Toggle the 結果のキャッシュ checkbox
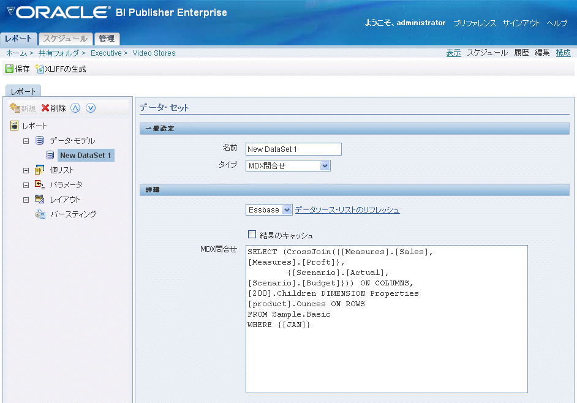Screen dimensions: 577x403 [252, 235]
